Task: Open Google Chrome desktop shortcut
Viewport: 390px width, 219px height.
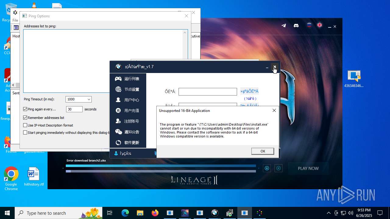Action: coord(11,179)
